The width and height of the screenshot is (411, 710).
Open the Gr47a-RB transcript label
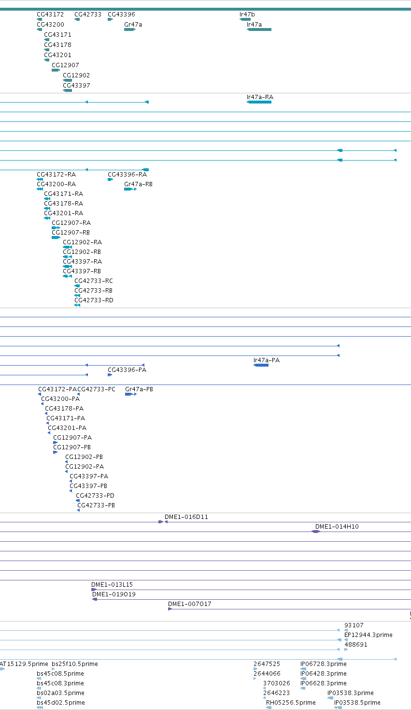point(138,184)
